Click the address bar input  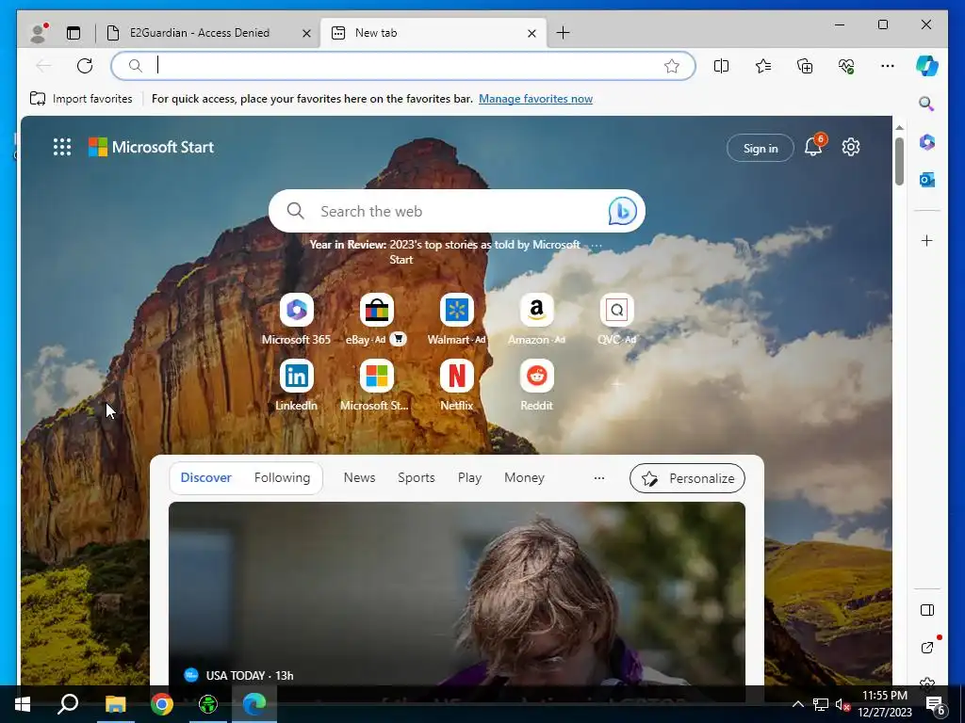point(403,66)
